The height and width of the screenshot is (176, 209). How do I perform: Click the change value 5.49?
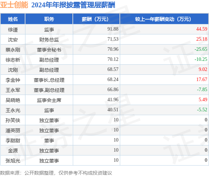coord(203,100)
